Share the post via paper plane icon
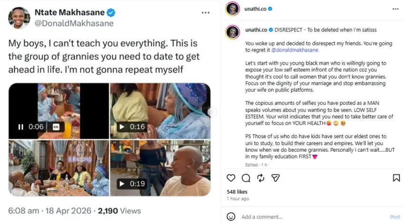The width and height of the screenshot is (404, 222). pyautogui.click(x=275, y=178)
